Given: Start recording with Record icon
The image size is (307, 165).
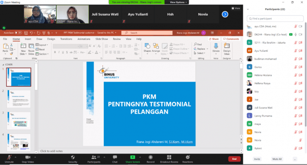Looking at the screenshot, I should point(150,157).
